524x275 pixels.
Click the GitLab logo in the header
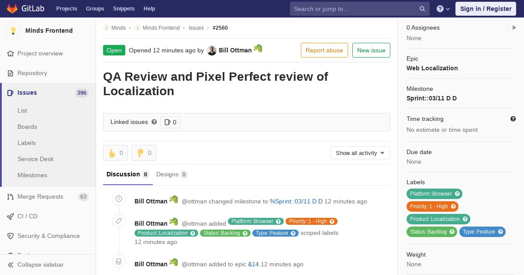tap(25, 8)
